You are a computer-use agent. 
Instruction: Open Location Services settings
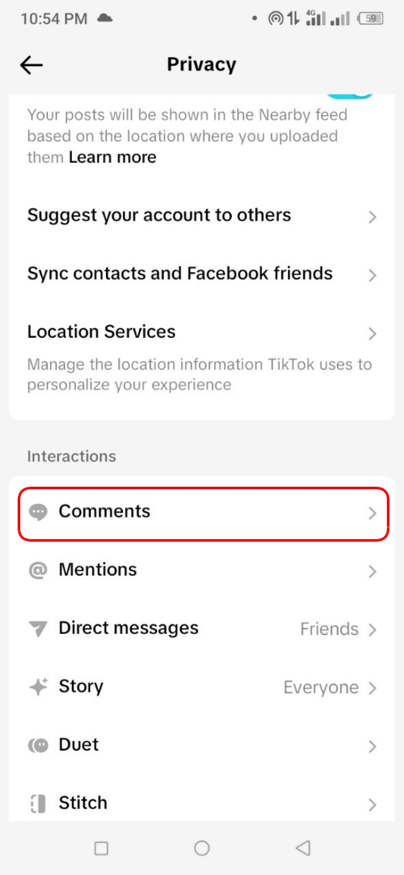click(100, 331)
